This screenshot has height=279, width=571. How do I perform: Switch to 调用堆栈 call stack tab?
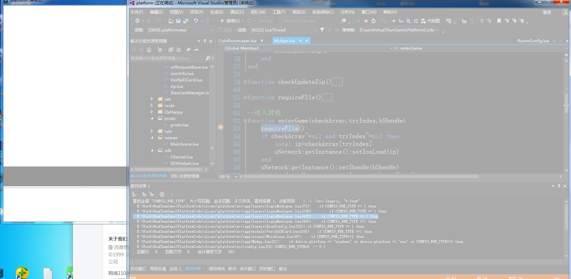point(217,269)
